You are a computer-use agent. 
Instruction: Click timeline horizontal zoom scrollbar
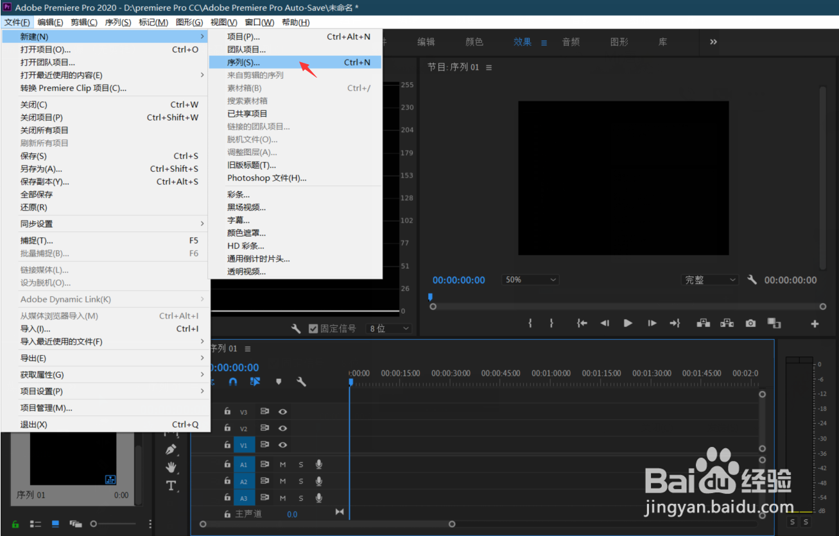pos(327,524)
